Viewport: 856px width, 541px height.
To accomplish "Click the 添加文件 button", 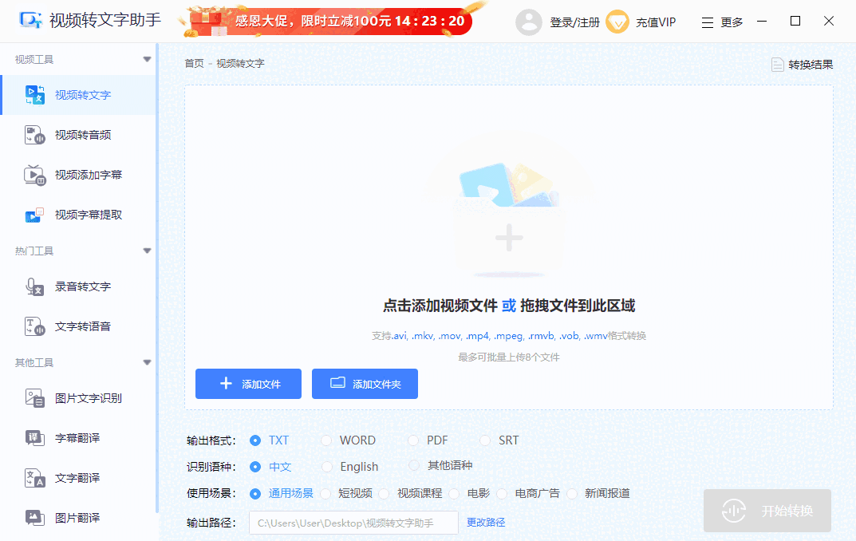I will coord(248,383).
